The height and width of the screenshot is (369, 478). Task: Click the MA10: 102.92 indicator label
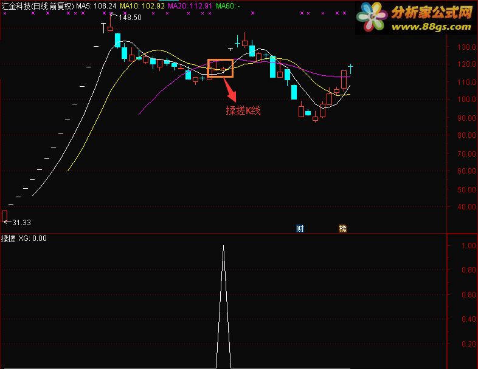click(x=142, y=6)
